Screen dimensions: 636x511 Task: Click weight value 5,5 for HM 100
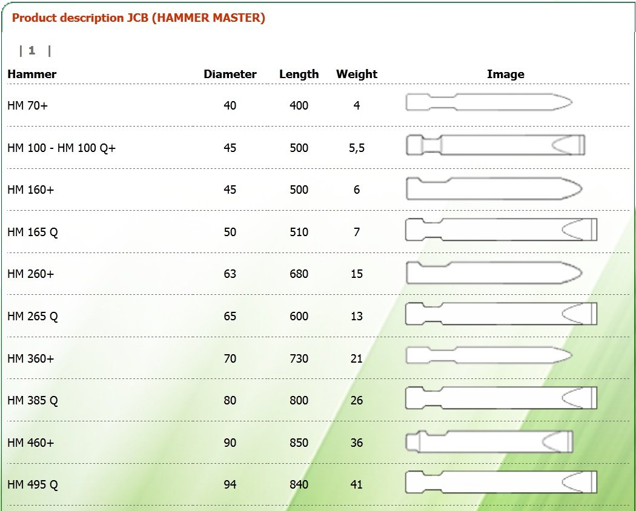click(x=357, y=148)
